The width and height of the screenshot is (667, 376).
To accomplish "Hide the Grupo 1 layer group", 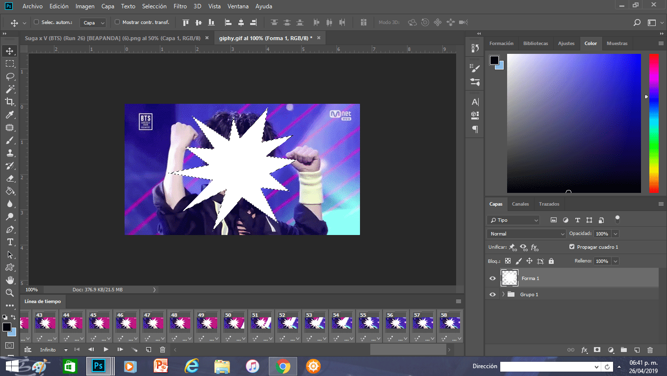I will (x=493, y=294).
